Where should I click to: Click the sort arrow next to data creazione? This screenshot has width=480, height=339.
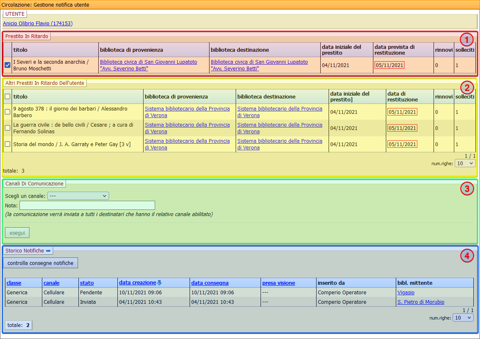pyautogui.click(x=159, y=283)
